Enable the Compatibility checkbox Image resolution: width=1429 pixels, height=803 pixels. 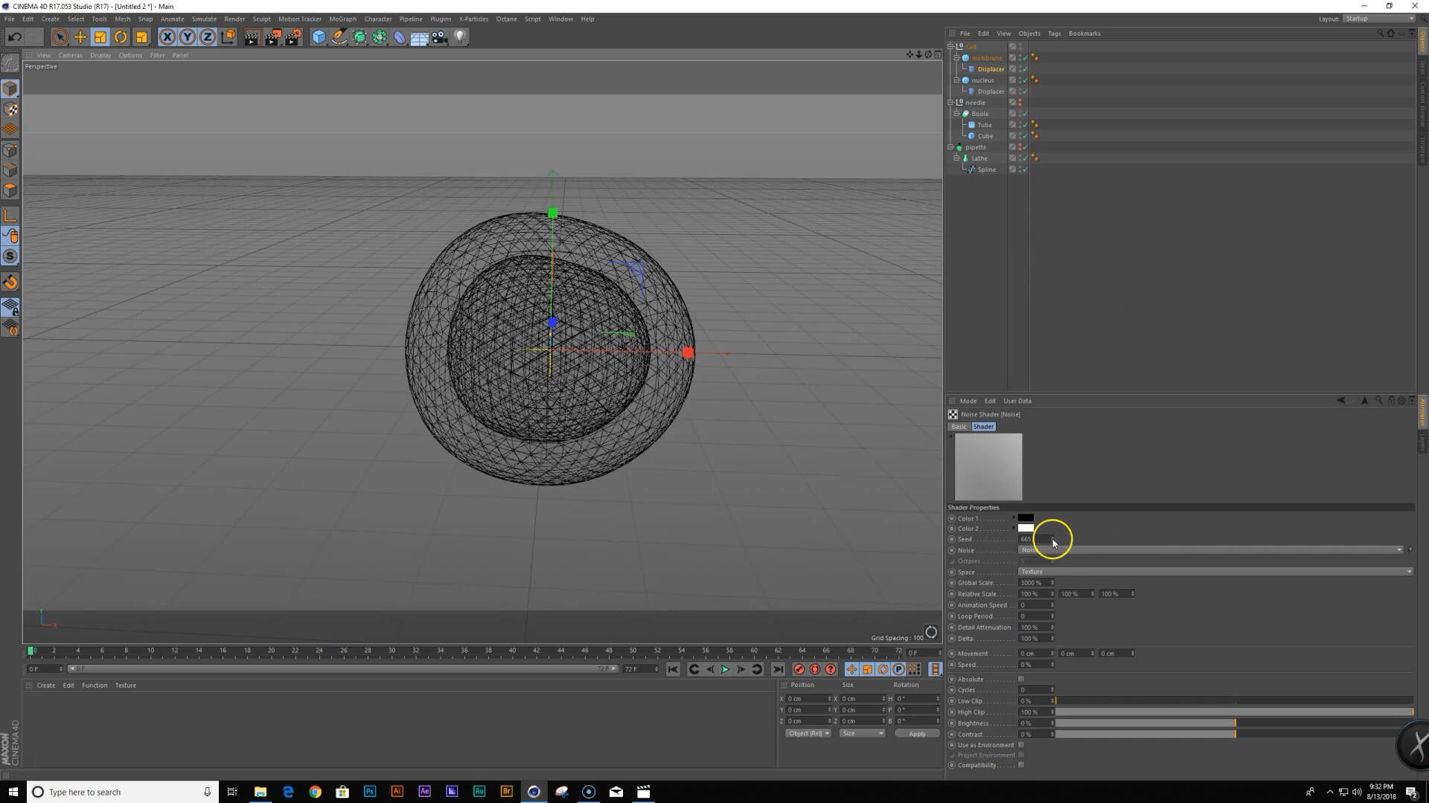tap(1021, 765)
